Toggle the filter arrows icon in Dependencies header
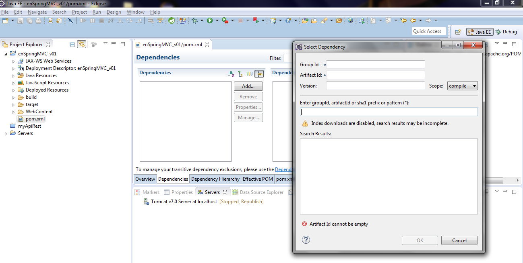The image size is (523, 263). coord(259,73)
